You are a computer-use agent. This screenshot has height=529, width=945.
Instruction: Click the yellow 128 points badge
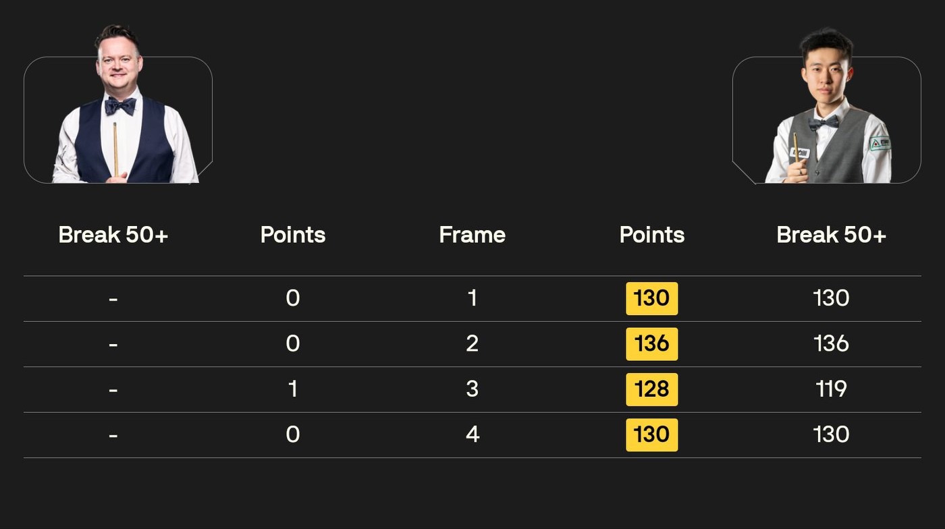click(652, 389)
